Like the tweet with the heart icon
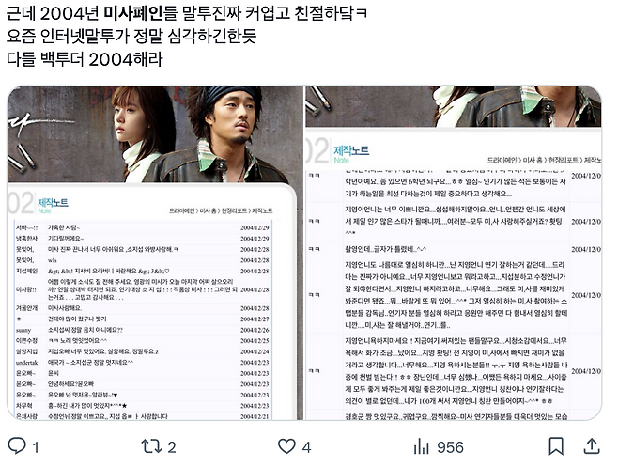618x467 pixels. coord(286,446)
